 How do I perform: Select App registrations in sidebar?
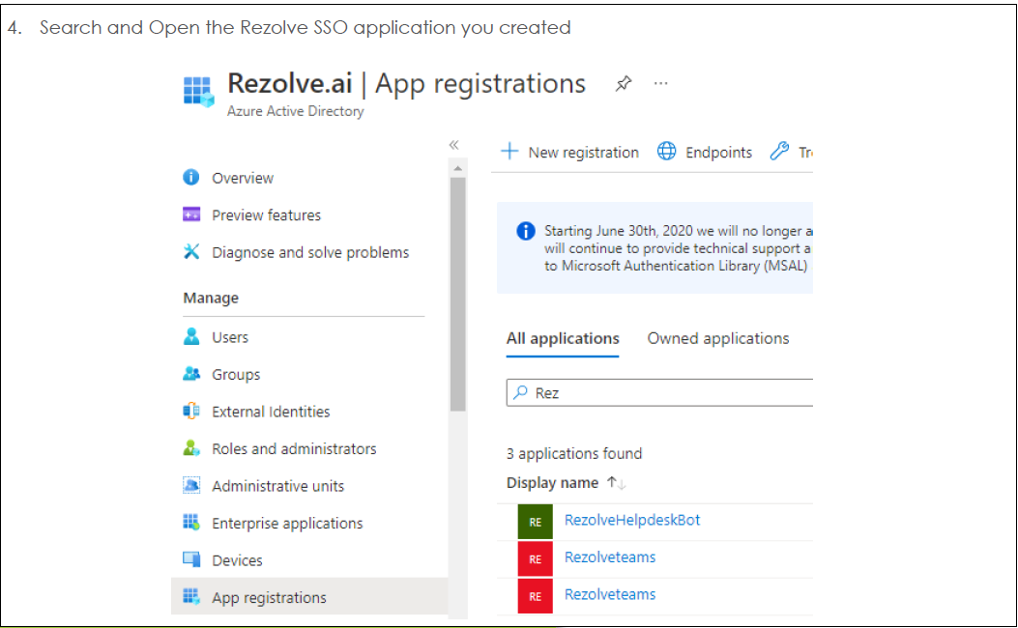tap(309, 596)
